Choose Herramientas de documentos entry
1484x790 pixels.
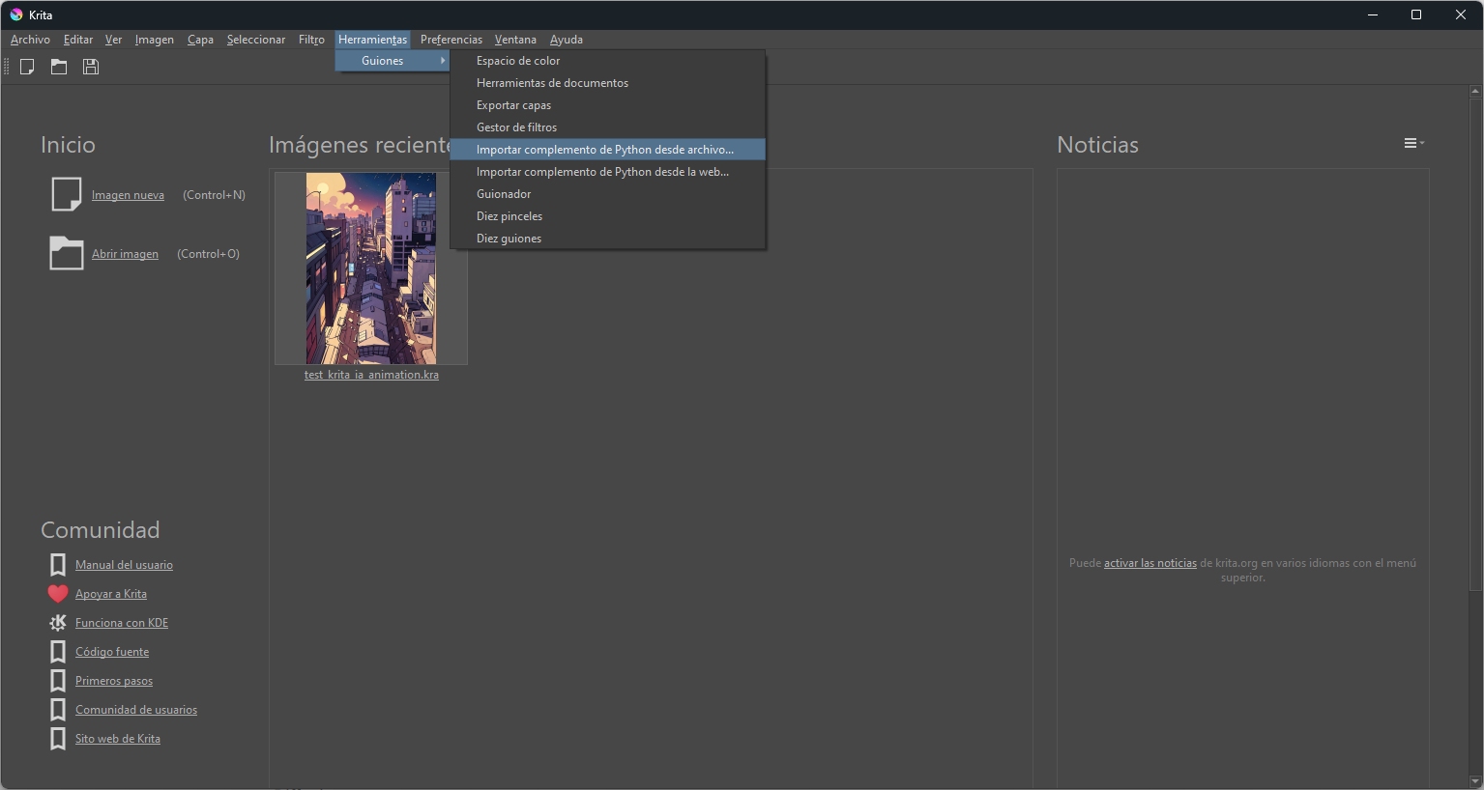[x=608, y=83]
